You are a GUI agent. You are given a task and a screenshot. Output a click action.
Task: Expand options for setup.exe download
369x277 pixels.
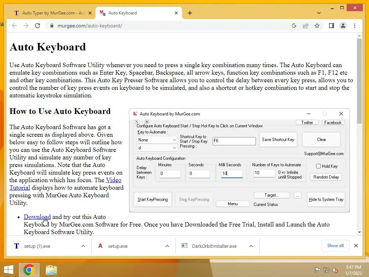coord(167,246)
